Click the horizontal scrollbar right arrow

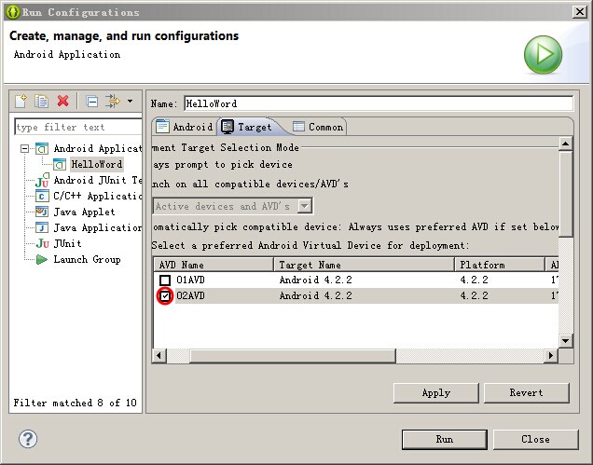[x=552, y=356]
